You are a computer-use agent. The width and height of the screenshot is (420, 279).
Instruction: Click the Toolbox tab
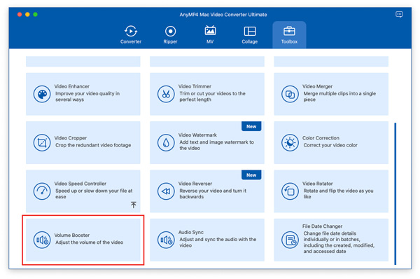coord(289,35)
